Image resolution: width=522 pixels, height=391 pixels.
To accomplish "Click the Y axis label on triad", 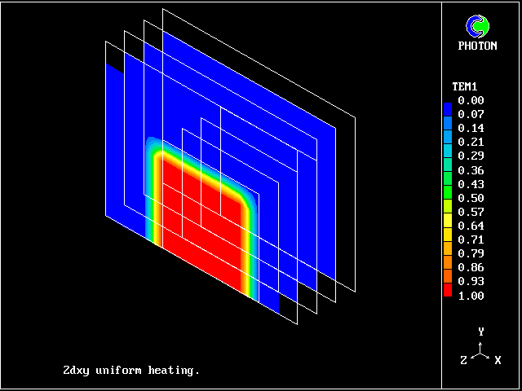I will coord(481,332).
